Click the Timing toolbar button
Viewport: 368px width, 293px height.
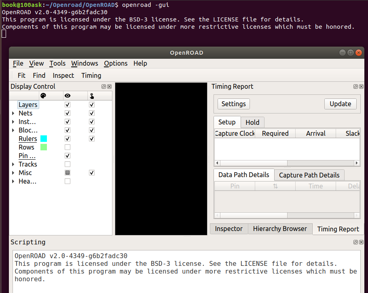(91, 75)
